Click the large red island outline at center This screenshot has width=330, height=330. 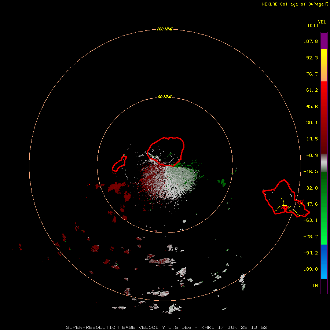click(166, 151)
